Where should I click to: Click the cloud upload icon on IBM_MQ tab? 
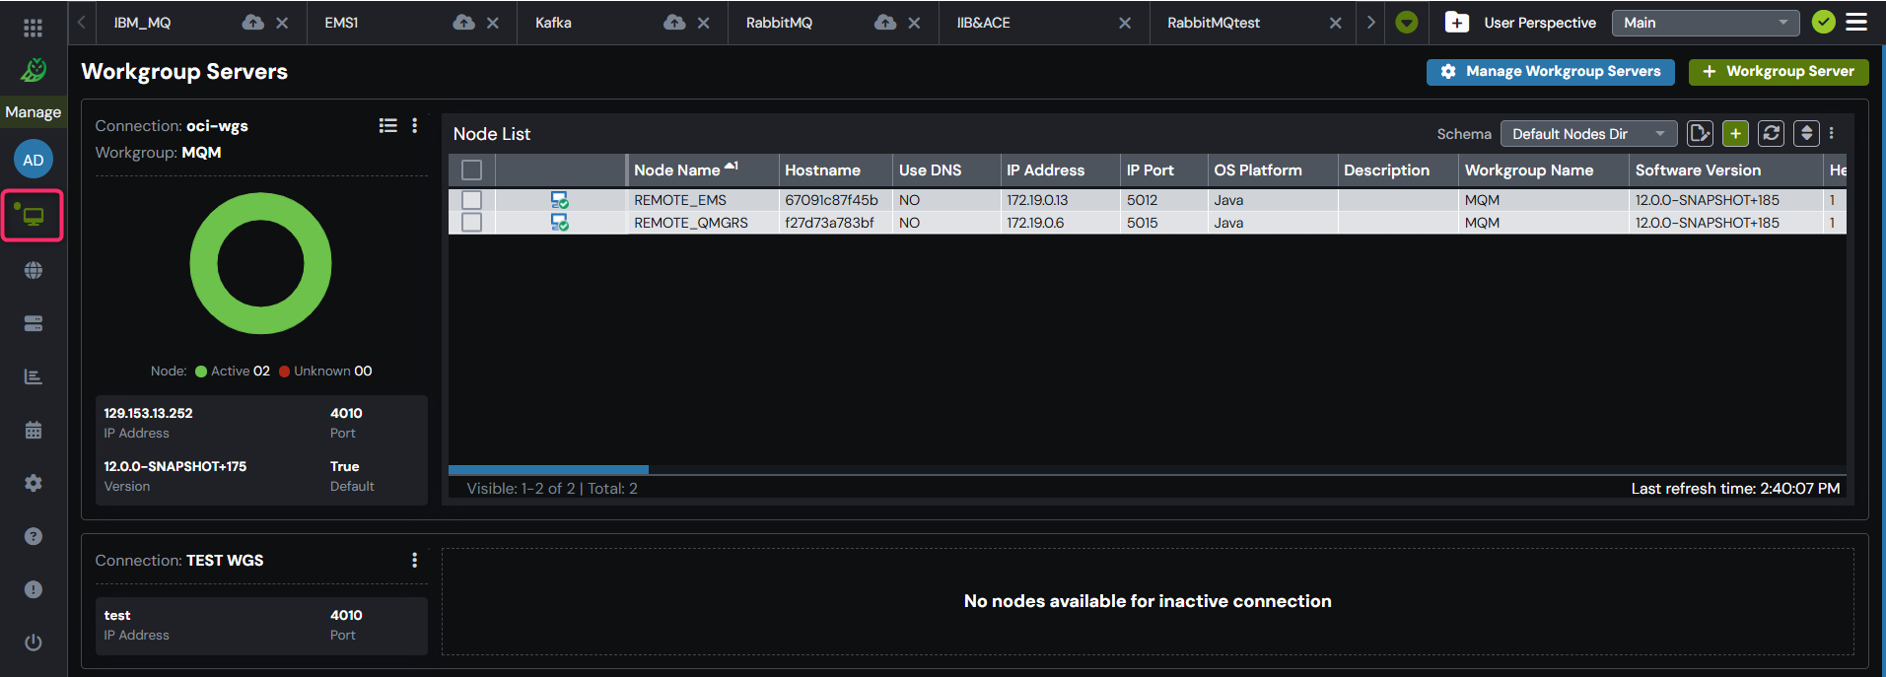pyautogui.click(x=253, y=22)
